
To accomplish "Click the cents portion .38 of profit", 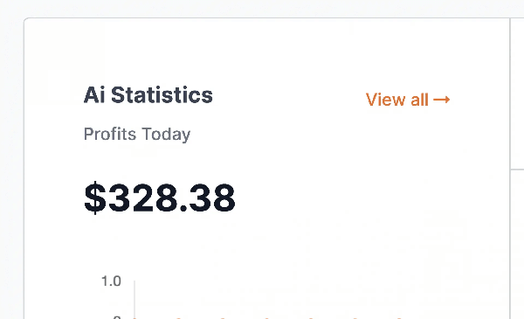I will click(207, 198).
